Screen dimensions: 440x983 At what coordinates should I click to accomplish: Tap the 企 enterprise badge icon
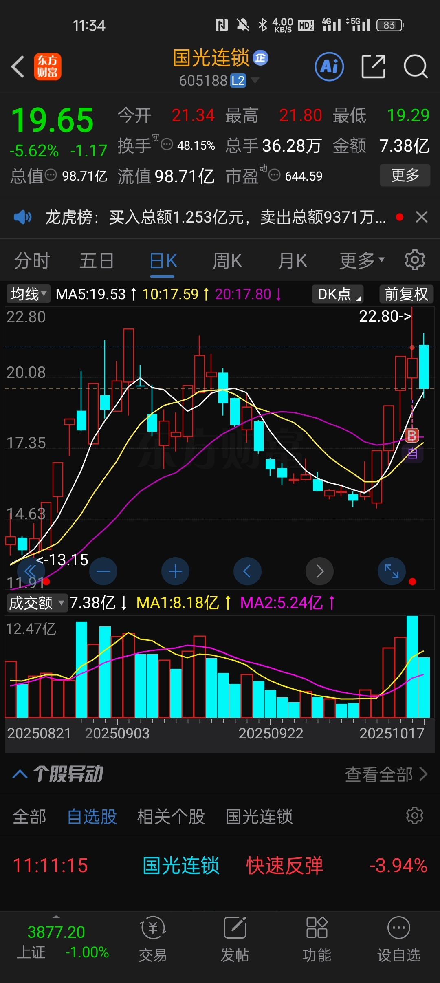click(261, 58)
